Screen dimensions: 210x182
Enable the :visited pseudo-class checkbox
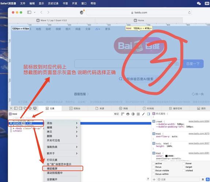[x=184, y=170]
